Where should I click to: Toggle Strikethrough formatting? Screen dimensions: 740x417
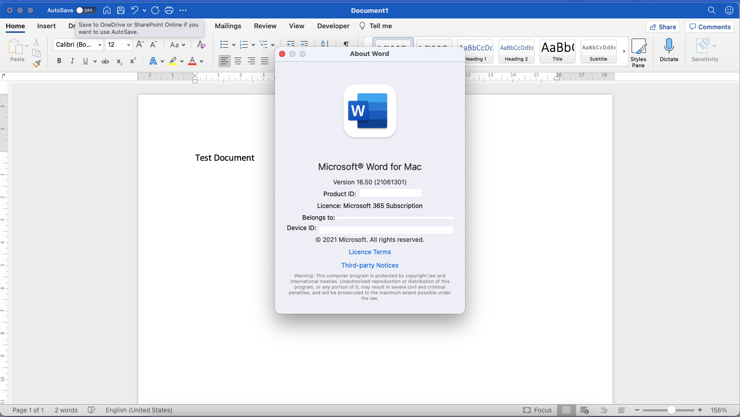click(105, 61)
